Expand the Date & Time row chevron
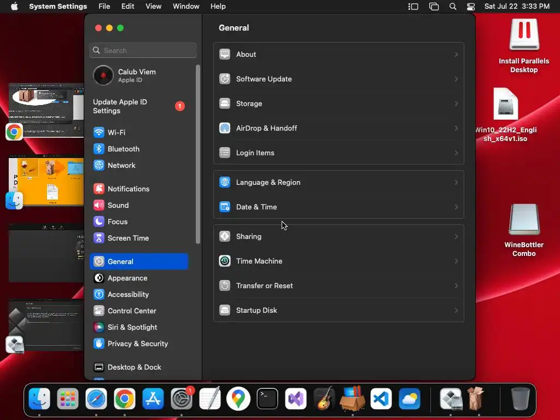The height and width of the screenshot is (420, 560). coord(456,207)
